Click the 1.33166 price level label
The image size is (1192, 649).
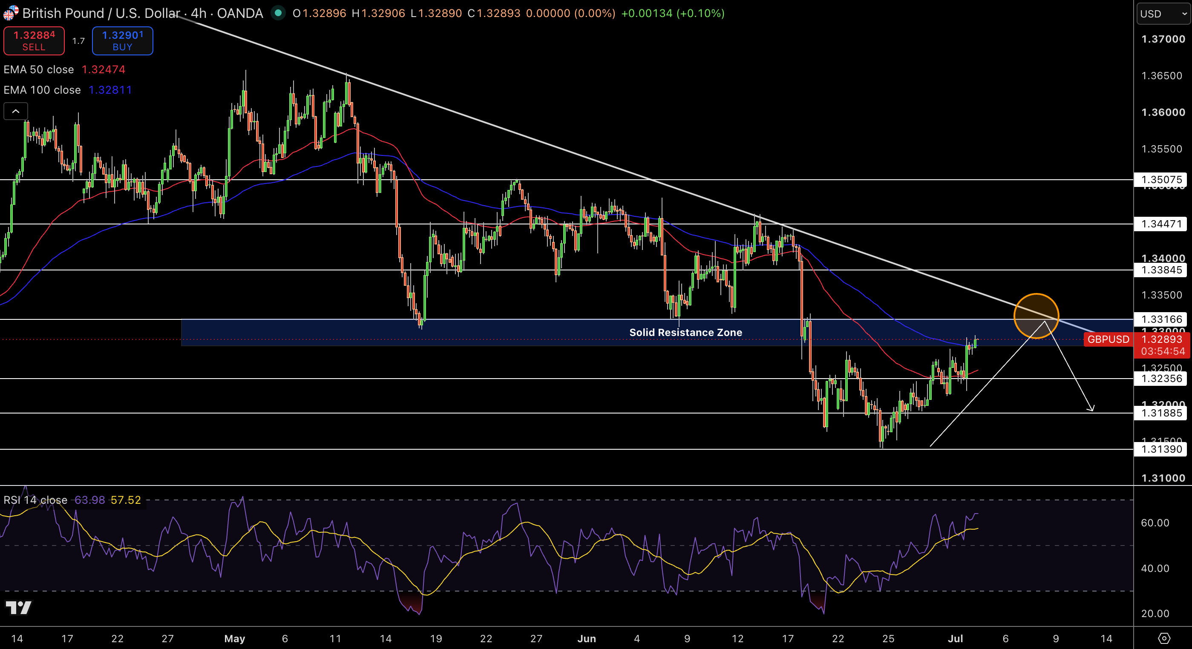(x=1161, y=319)
